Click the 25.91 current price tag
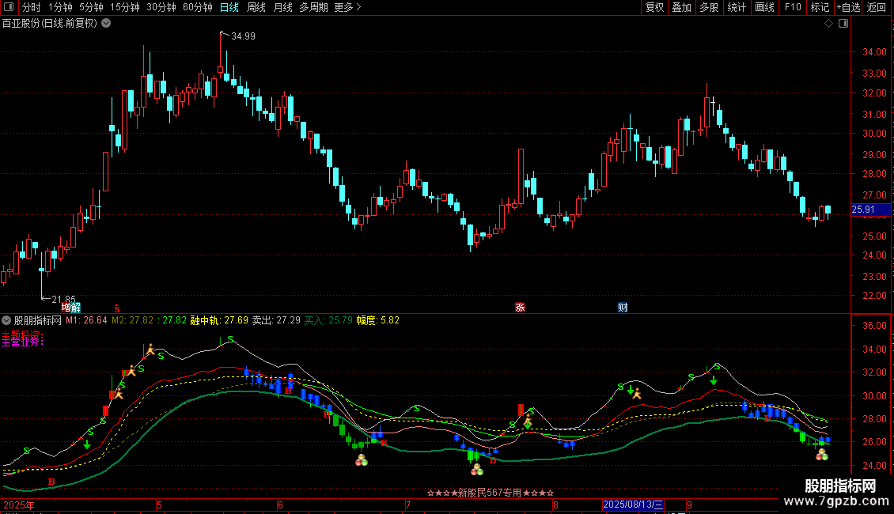 [870, 210]
